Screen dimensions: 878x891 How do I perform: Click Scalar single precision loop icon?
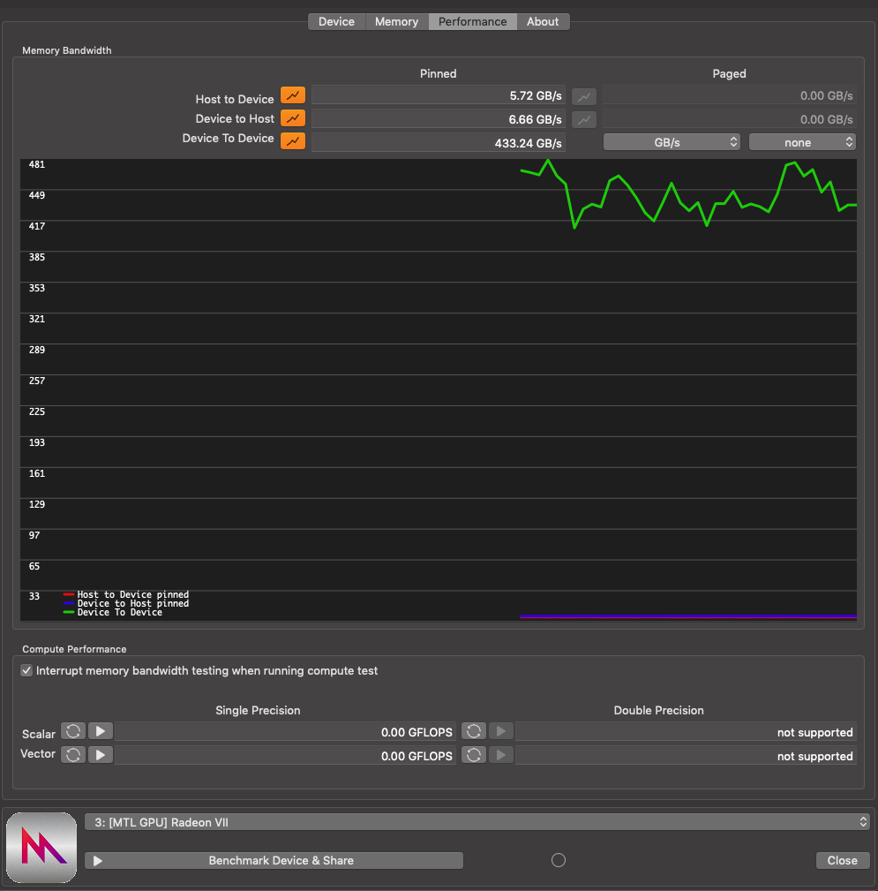[x=73, y=731]
